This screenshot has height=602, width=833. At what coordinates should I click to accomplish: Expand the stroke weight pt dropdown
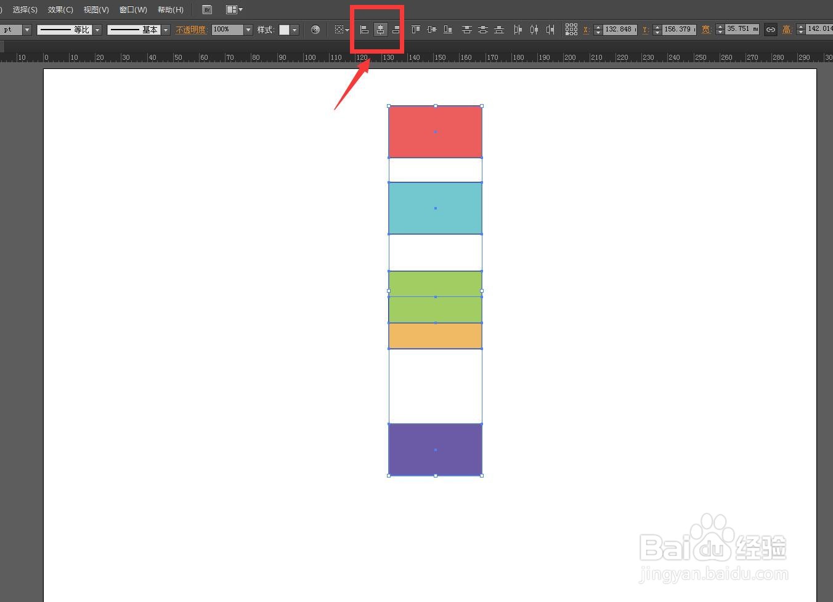[27, 30]
